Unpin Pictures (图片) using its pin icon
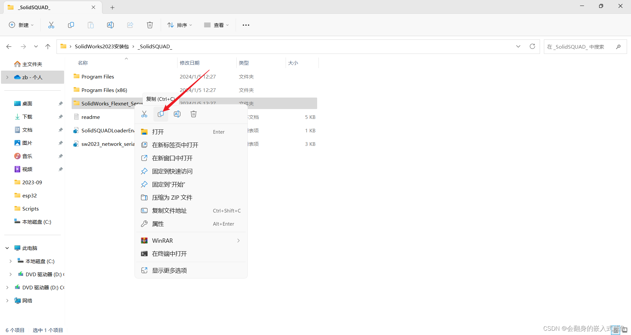 pos(61,143)
